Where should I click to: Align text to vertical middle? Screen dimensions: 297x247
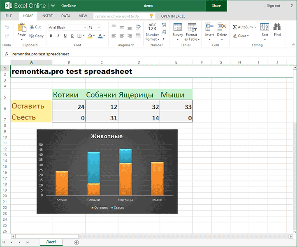click(x=122, y=27)
